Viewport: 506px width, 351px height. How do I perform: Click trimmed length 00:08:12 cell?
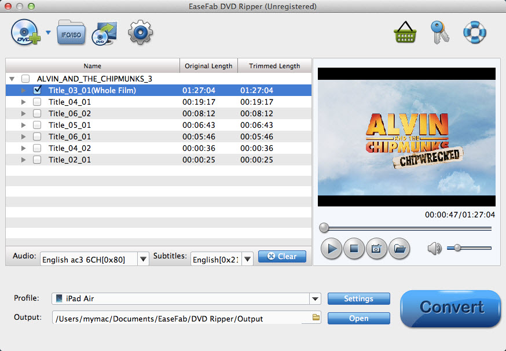pos(256,113)
